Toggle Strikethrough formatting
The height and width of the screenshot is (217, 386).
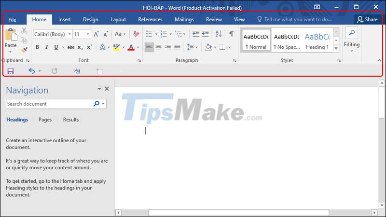[x=70, y=47]
